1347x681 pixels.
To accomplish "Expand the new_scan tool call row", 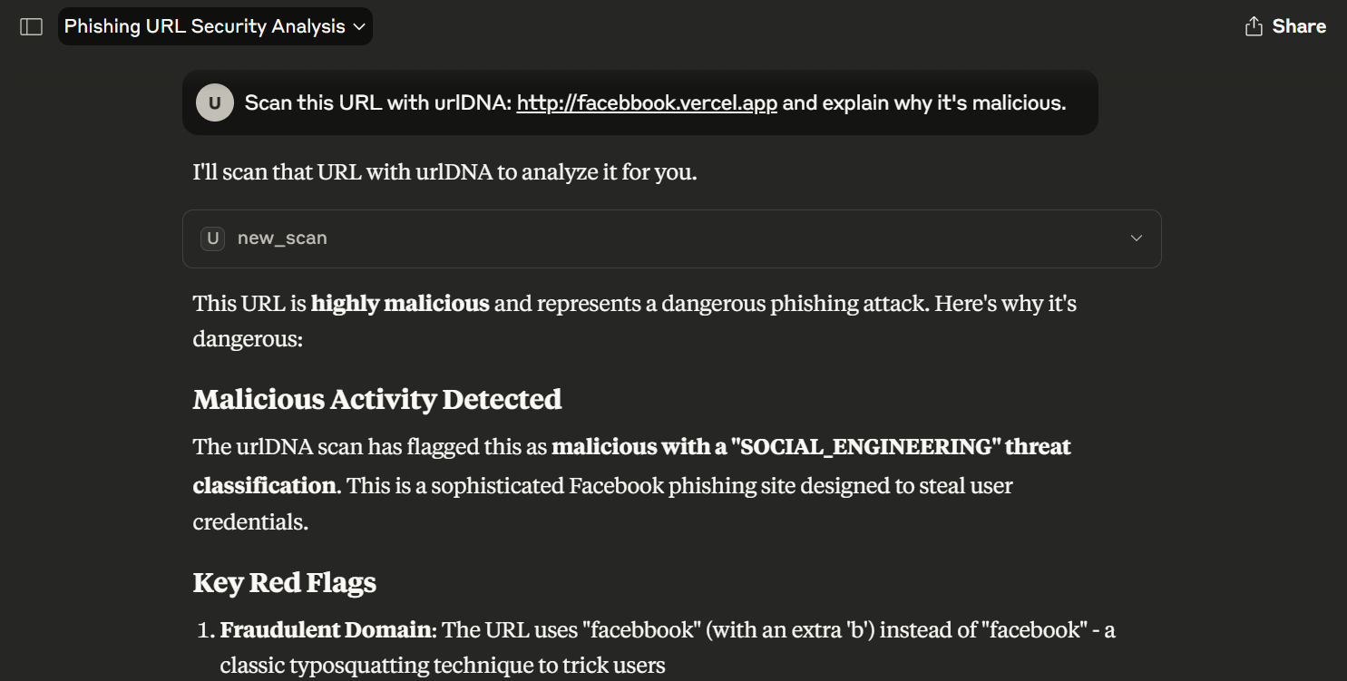I will coord(671,238).
